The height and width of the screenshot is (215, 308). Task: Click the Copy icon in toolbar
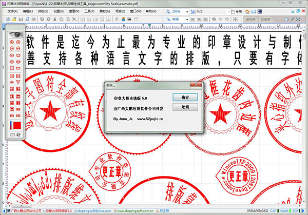(x=61, y=19)
